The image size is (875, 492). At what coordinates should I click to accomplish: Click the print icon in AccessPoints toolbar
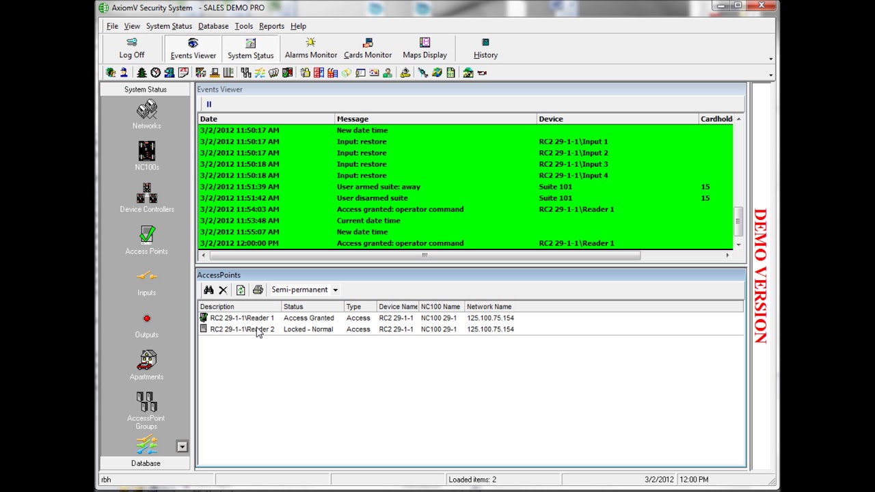pyautogui.click(x=258, y=290)
